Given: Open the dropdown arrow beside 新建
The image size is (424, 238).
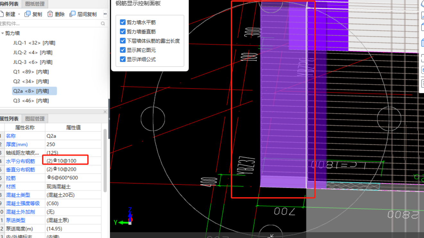Looking at the screenshot, I should pos(19,14).
